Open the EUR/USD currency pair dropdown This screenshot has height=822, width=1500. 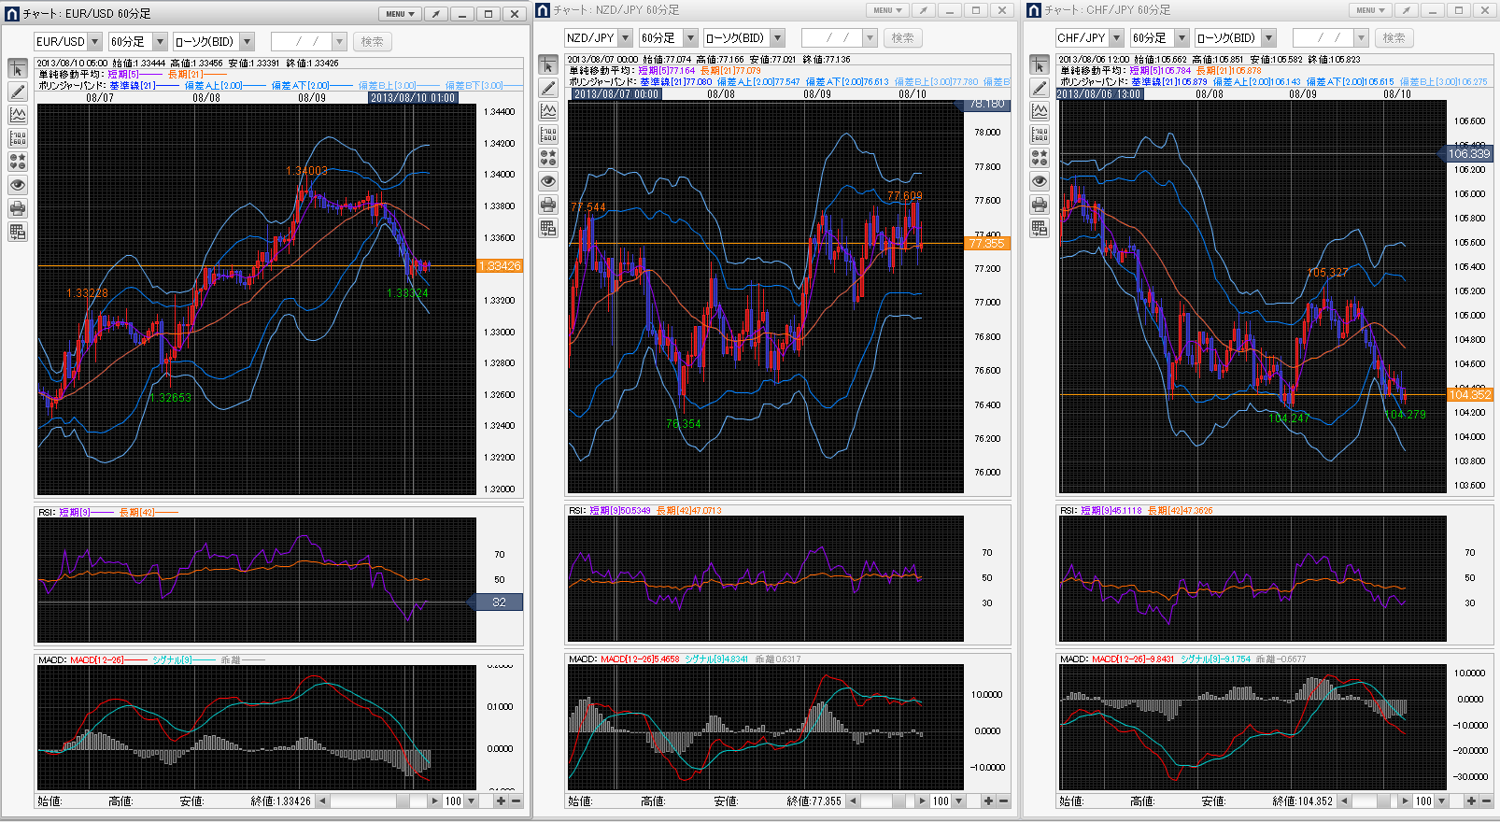pos(94,42)
